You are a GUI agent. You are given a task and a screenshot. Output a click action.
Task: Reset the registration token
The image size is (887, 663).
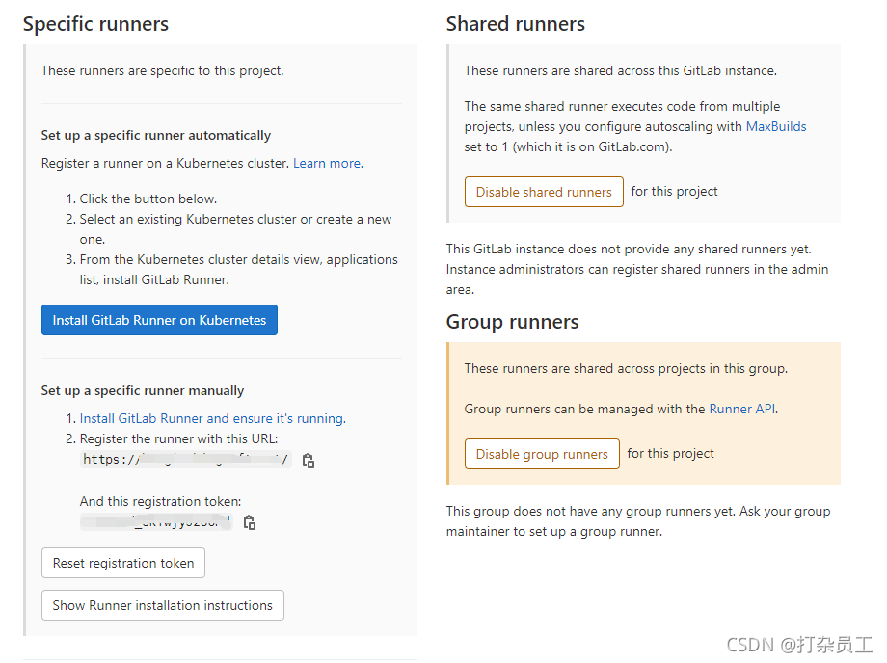(x=123, y=563)
